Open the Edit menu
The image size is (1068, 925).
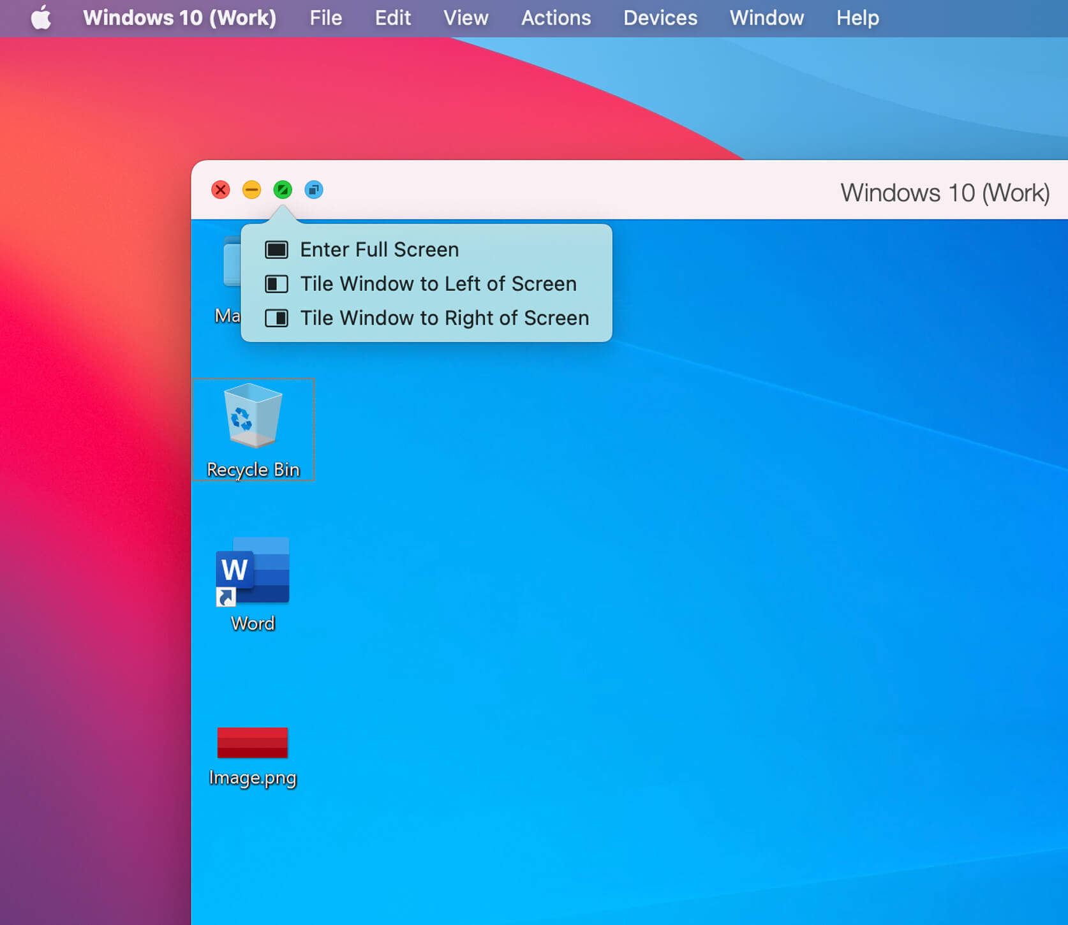392,18
